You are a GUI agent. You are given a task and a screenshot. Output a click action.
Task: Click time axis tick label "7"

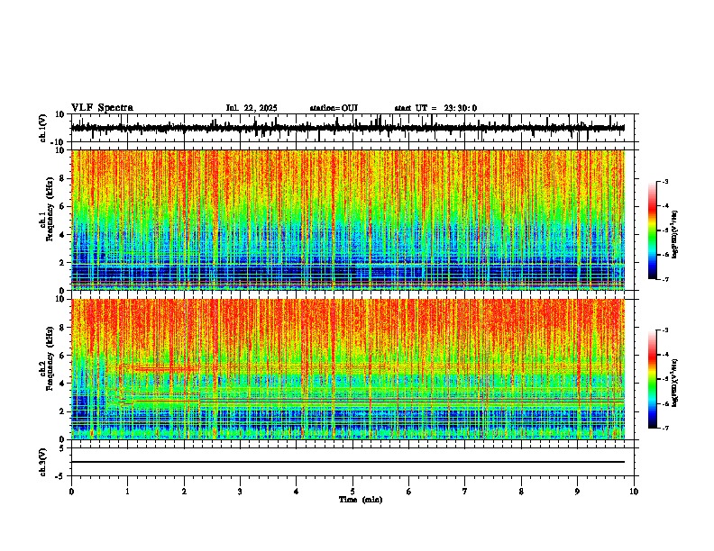coord(465,492)
